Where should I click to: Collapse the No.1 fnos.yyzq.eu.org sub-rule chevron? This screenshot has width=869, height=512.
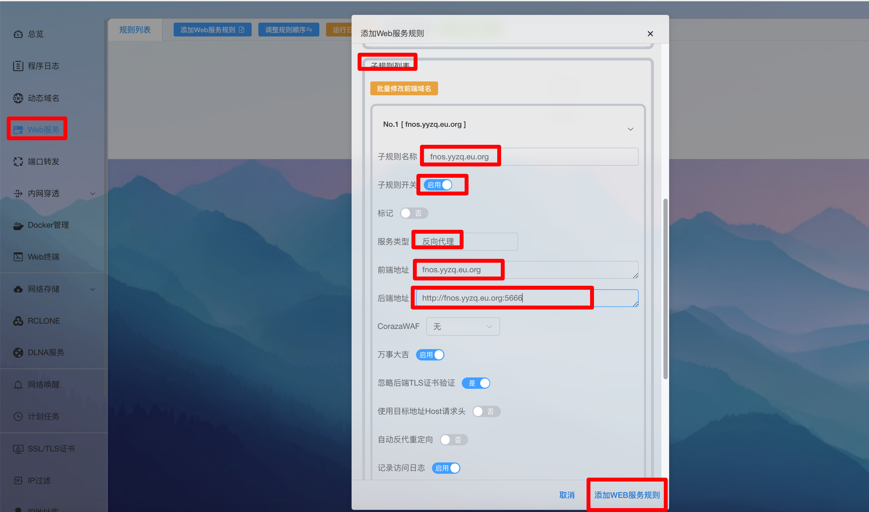[630, 129]
